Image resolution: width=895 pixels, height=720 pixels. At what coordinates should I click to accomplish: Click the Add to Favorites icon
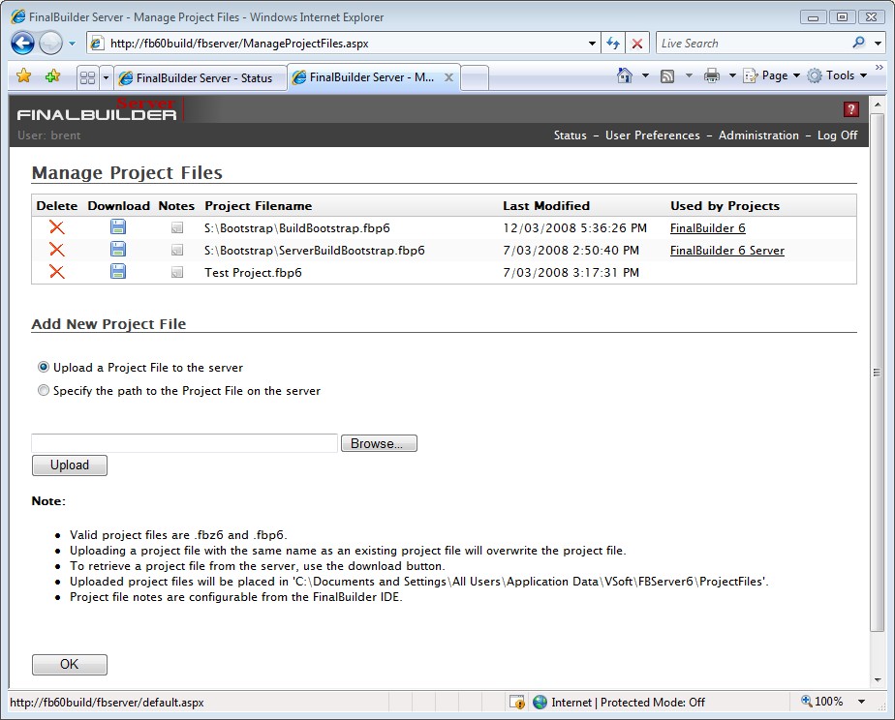(52, 75)
